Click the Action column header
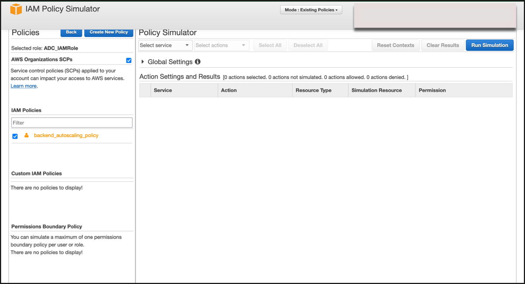 point(255,90)
